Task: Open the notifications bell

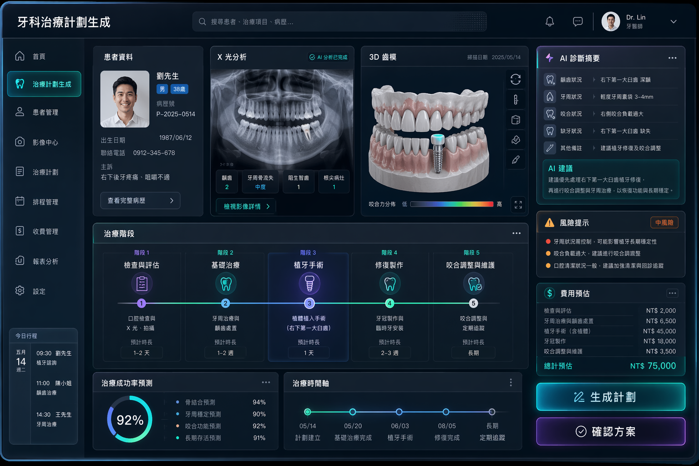Action: tap(550, 21)
